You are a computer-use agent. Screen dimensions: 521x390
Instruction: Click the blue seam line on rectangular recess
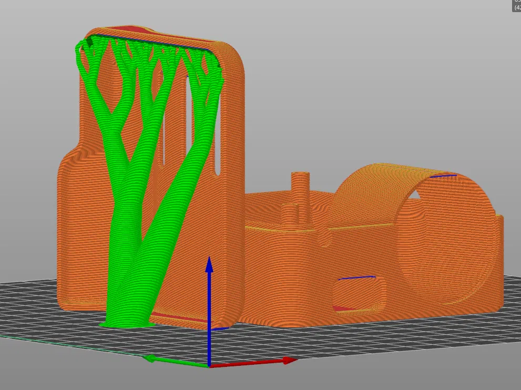[x=357, y=277]
